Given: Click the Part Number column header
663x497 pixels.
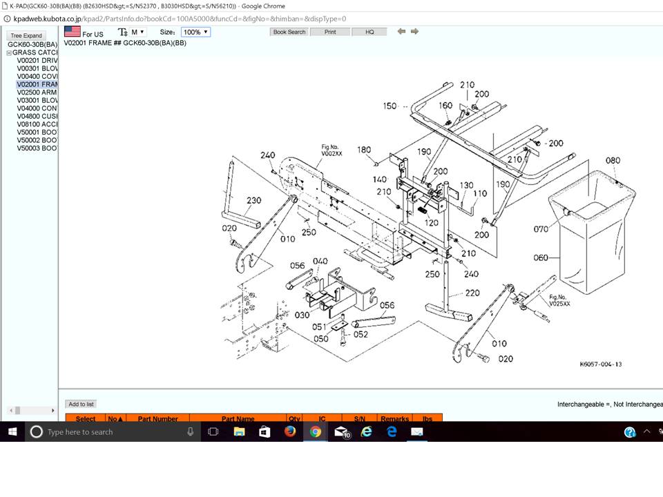Looking at the screenshot, I should click(157, 418).
